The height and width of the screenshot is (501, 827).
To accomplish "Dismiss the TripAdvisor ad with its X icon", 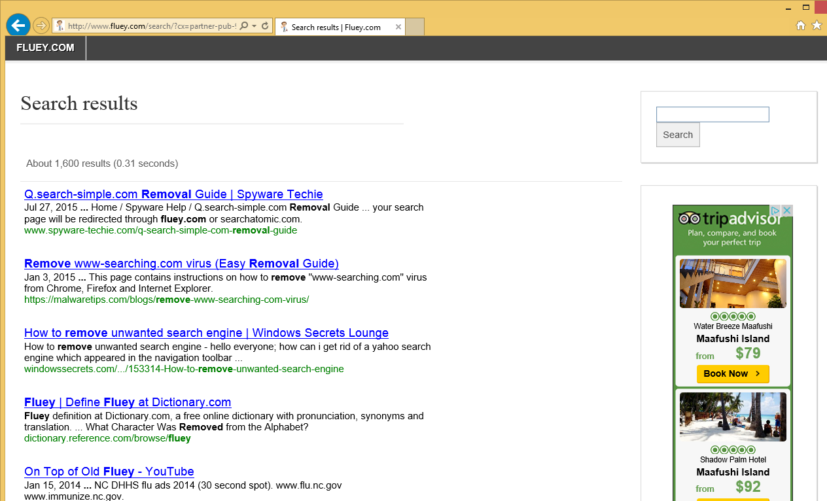I will [787, 210].
